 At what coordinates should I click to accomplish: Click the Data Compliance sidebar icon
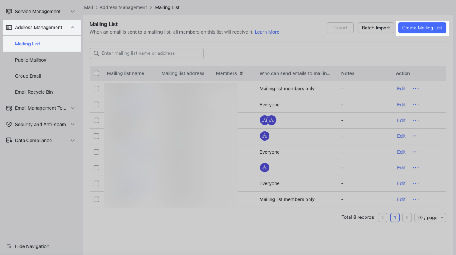[8, 140]
